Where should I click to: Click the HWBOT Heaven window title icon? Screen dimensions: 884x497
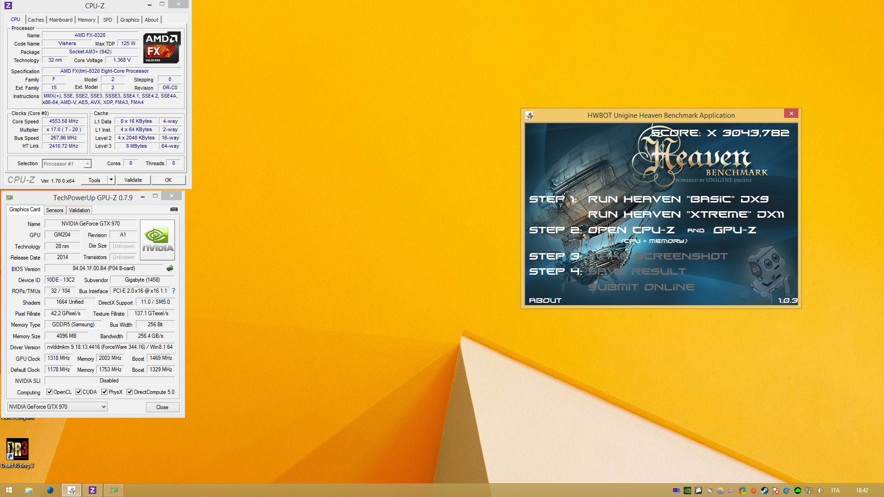tap(529, 115)
